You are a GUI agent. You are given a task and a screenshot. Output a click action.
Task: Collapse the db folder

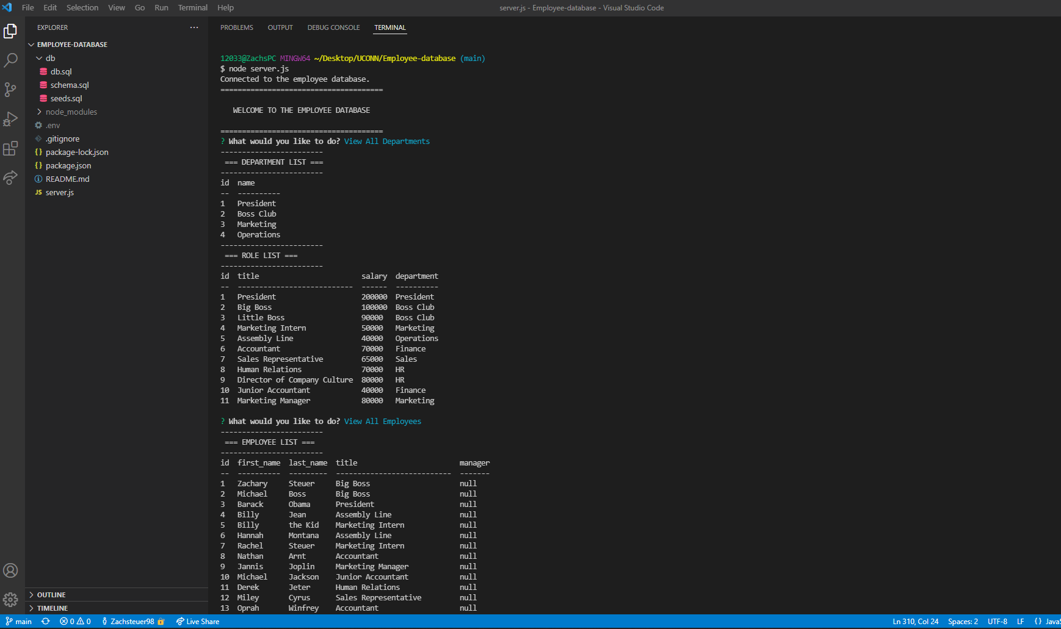click(50, 58)
